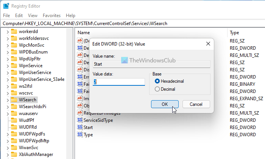Image resolution: width=265 pixels, height=159 pixels.
Task: Open the Edit menu
Action: click(x=19, y=16)
